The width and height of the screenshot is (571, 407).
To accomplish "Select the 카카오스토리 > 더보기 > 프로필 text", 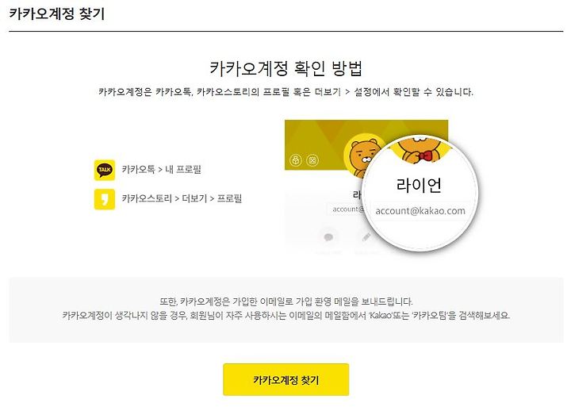I will pos(182,198).
